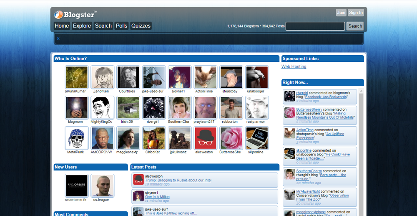This screenshot has width=417, height=216.
Task: Open sfeastbay profile picture
Action: [231, 77]
